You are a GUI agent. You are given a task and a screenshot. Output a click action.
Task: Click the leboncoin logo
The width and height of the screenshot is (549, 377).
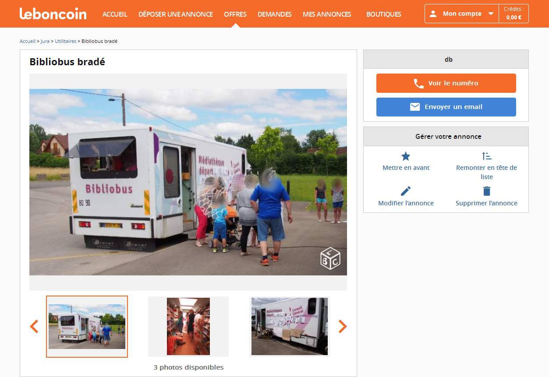(53, 14)
